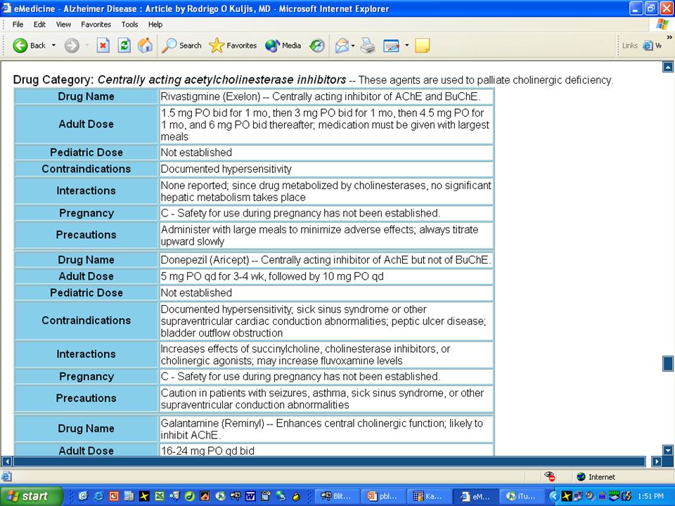Click '5 mg PO qd for 3-4 wk' dose cell
The image size is (675, 506).
click(x=326, y=276)
